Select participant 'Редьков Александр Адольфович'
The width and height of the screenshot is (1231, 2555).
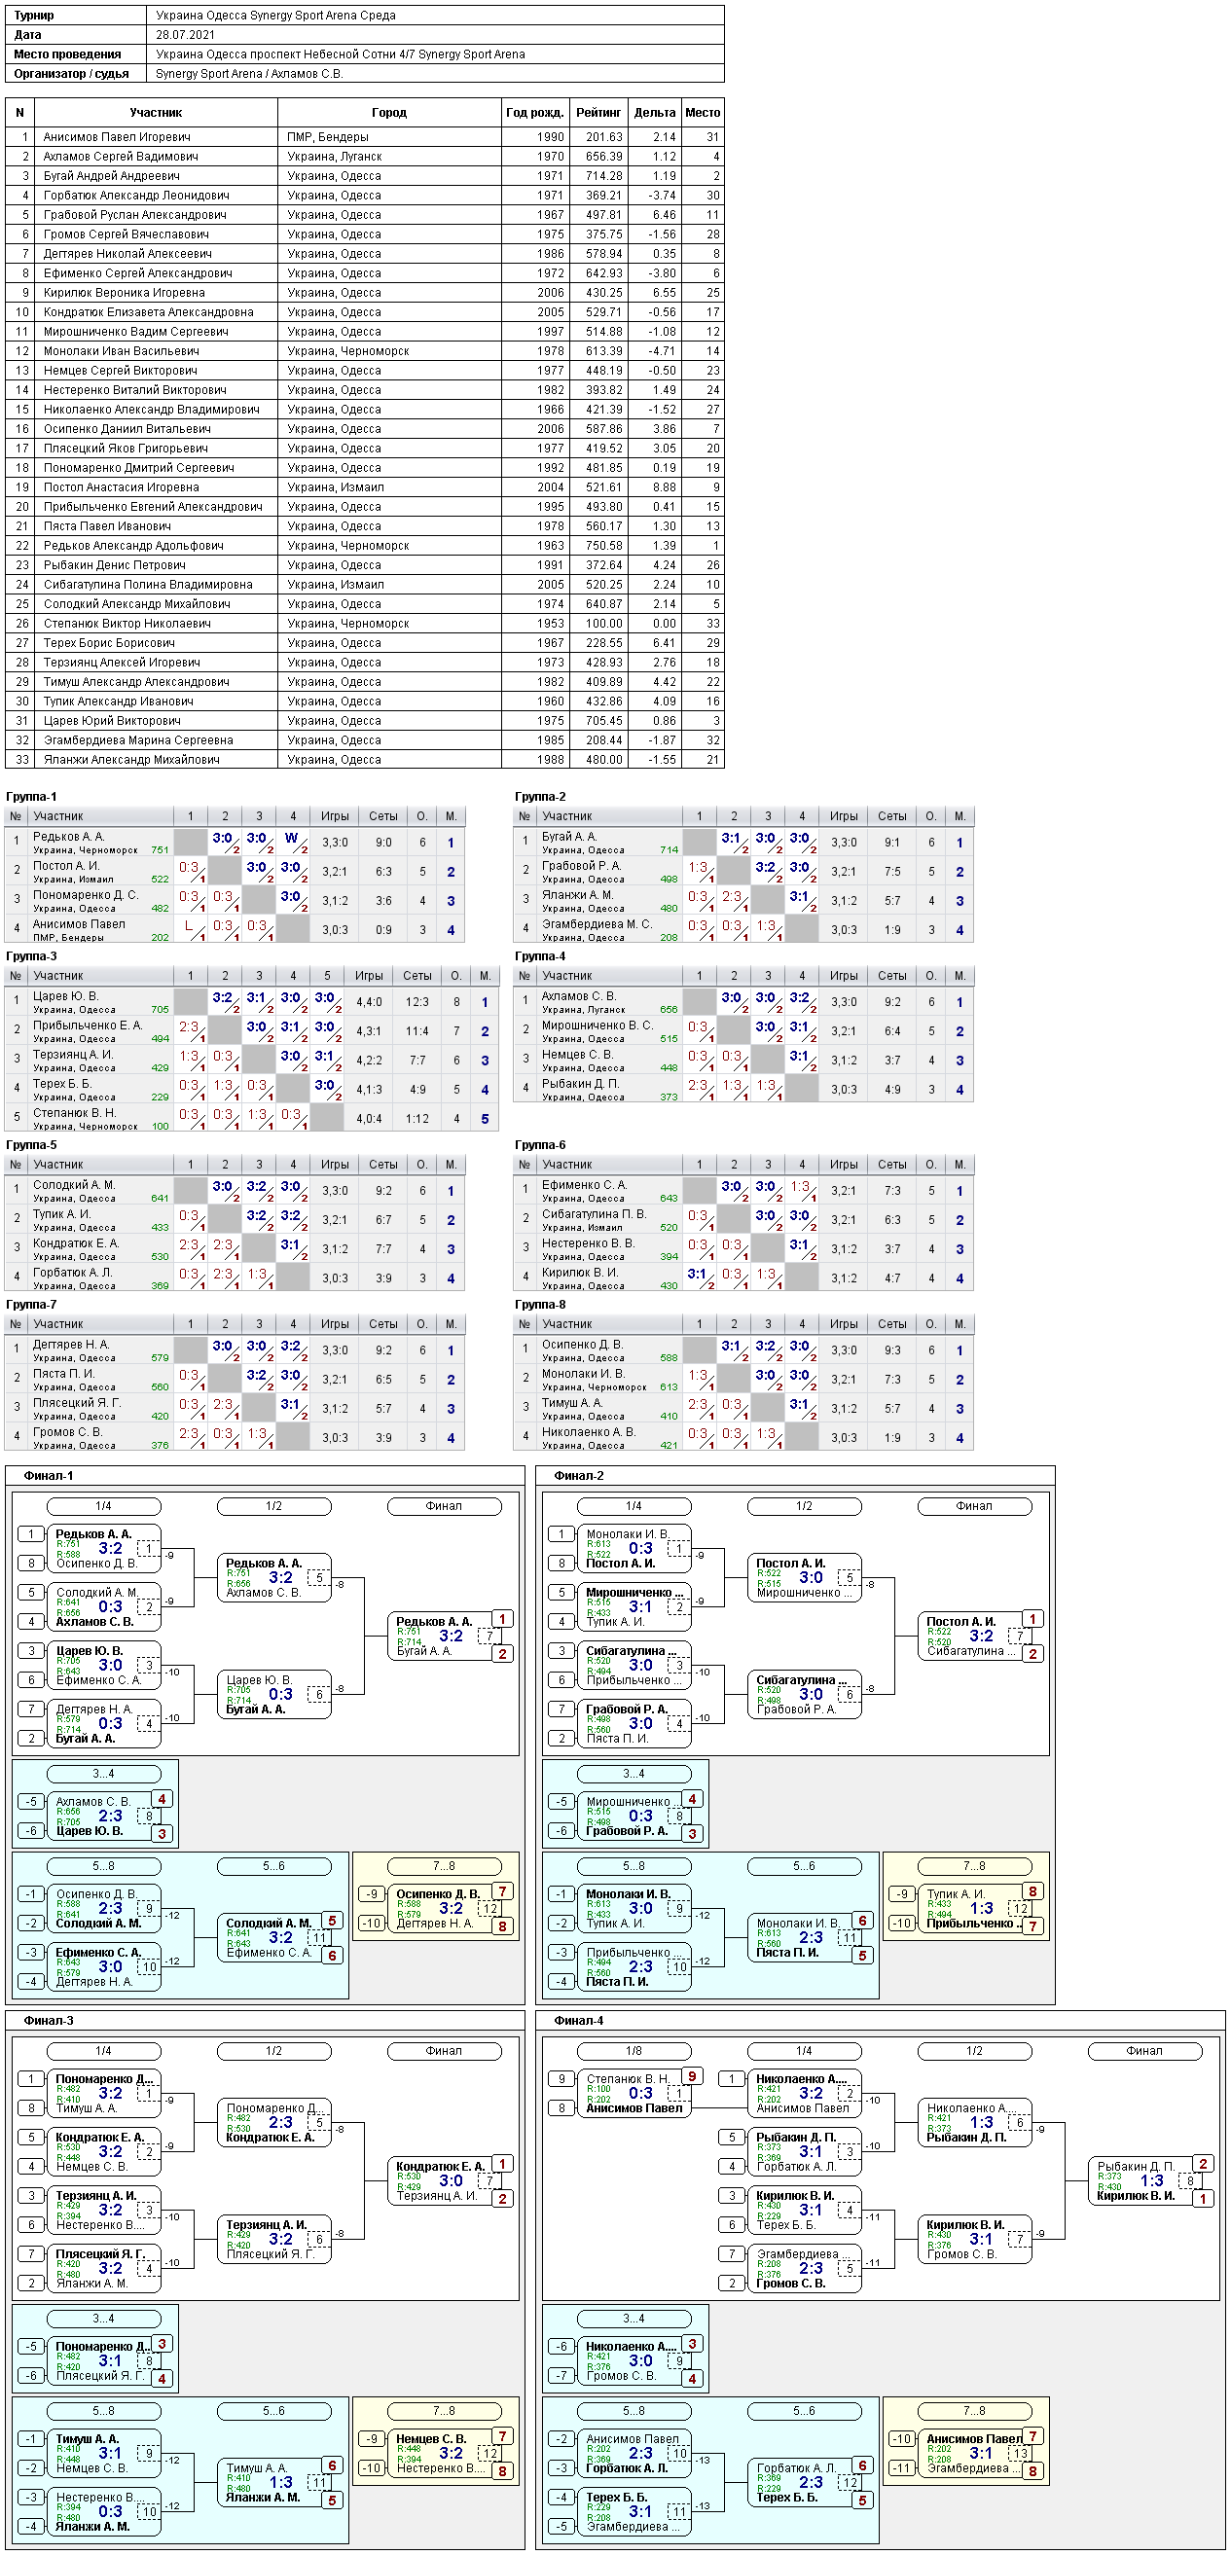[133, 546]
